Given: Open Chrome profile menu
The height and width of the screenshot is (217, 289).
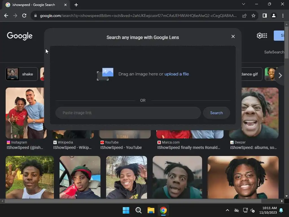Looking at the screenshot, I should [x=274, y=16].
